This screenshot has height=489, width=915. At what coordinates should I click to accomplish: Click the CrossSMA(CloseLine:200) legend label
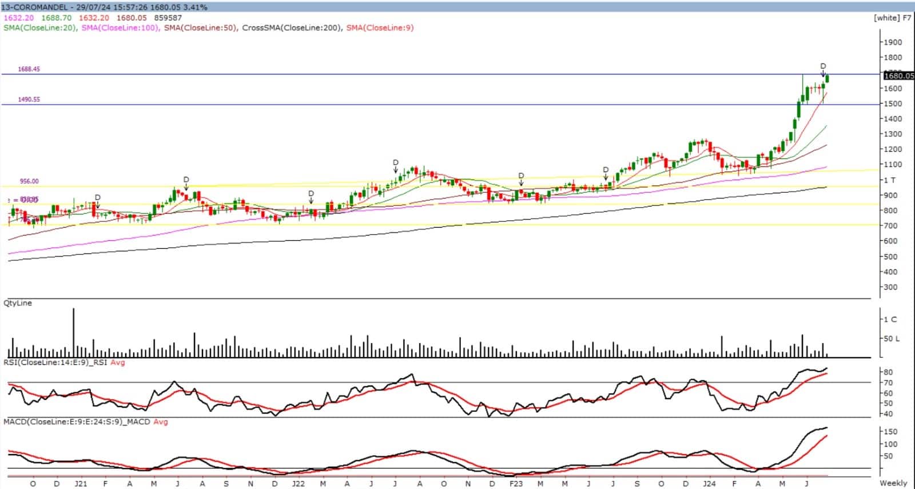(292, 27)
